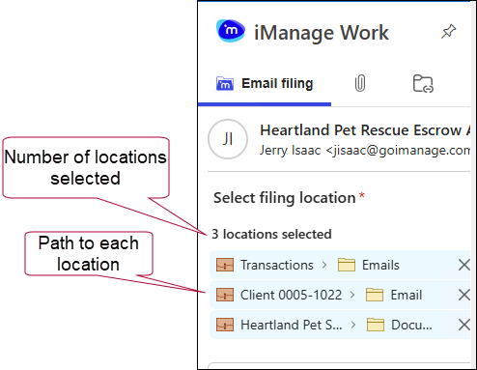Click the Heartland Pet S... workspace icon
This screenshot has width=477, height=370.
[225, 325]
